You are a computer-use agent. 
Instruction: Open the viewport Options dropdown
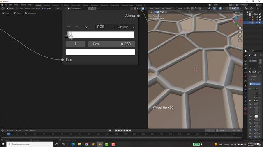(x=238, y=12)
